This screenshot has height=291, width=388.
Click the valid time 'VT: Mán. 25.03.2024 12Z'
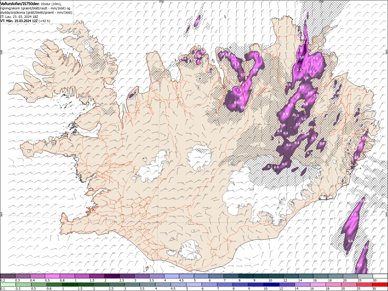(x=19, y=21)
